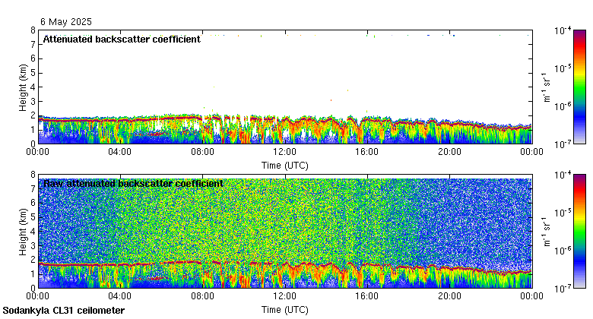Click the 10^-4 label on top colorbar
This screenshot has height=319, width=593.
coord(563,32)
